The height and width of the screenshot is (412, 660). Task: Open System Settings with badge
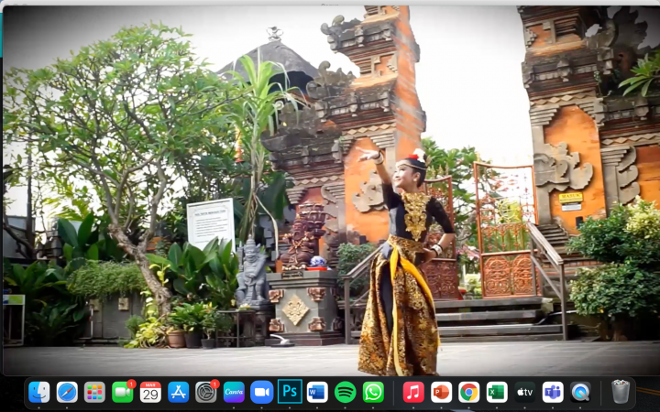[206, 392]
